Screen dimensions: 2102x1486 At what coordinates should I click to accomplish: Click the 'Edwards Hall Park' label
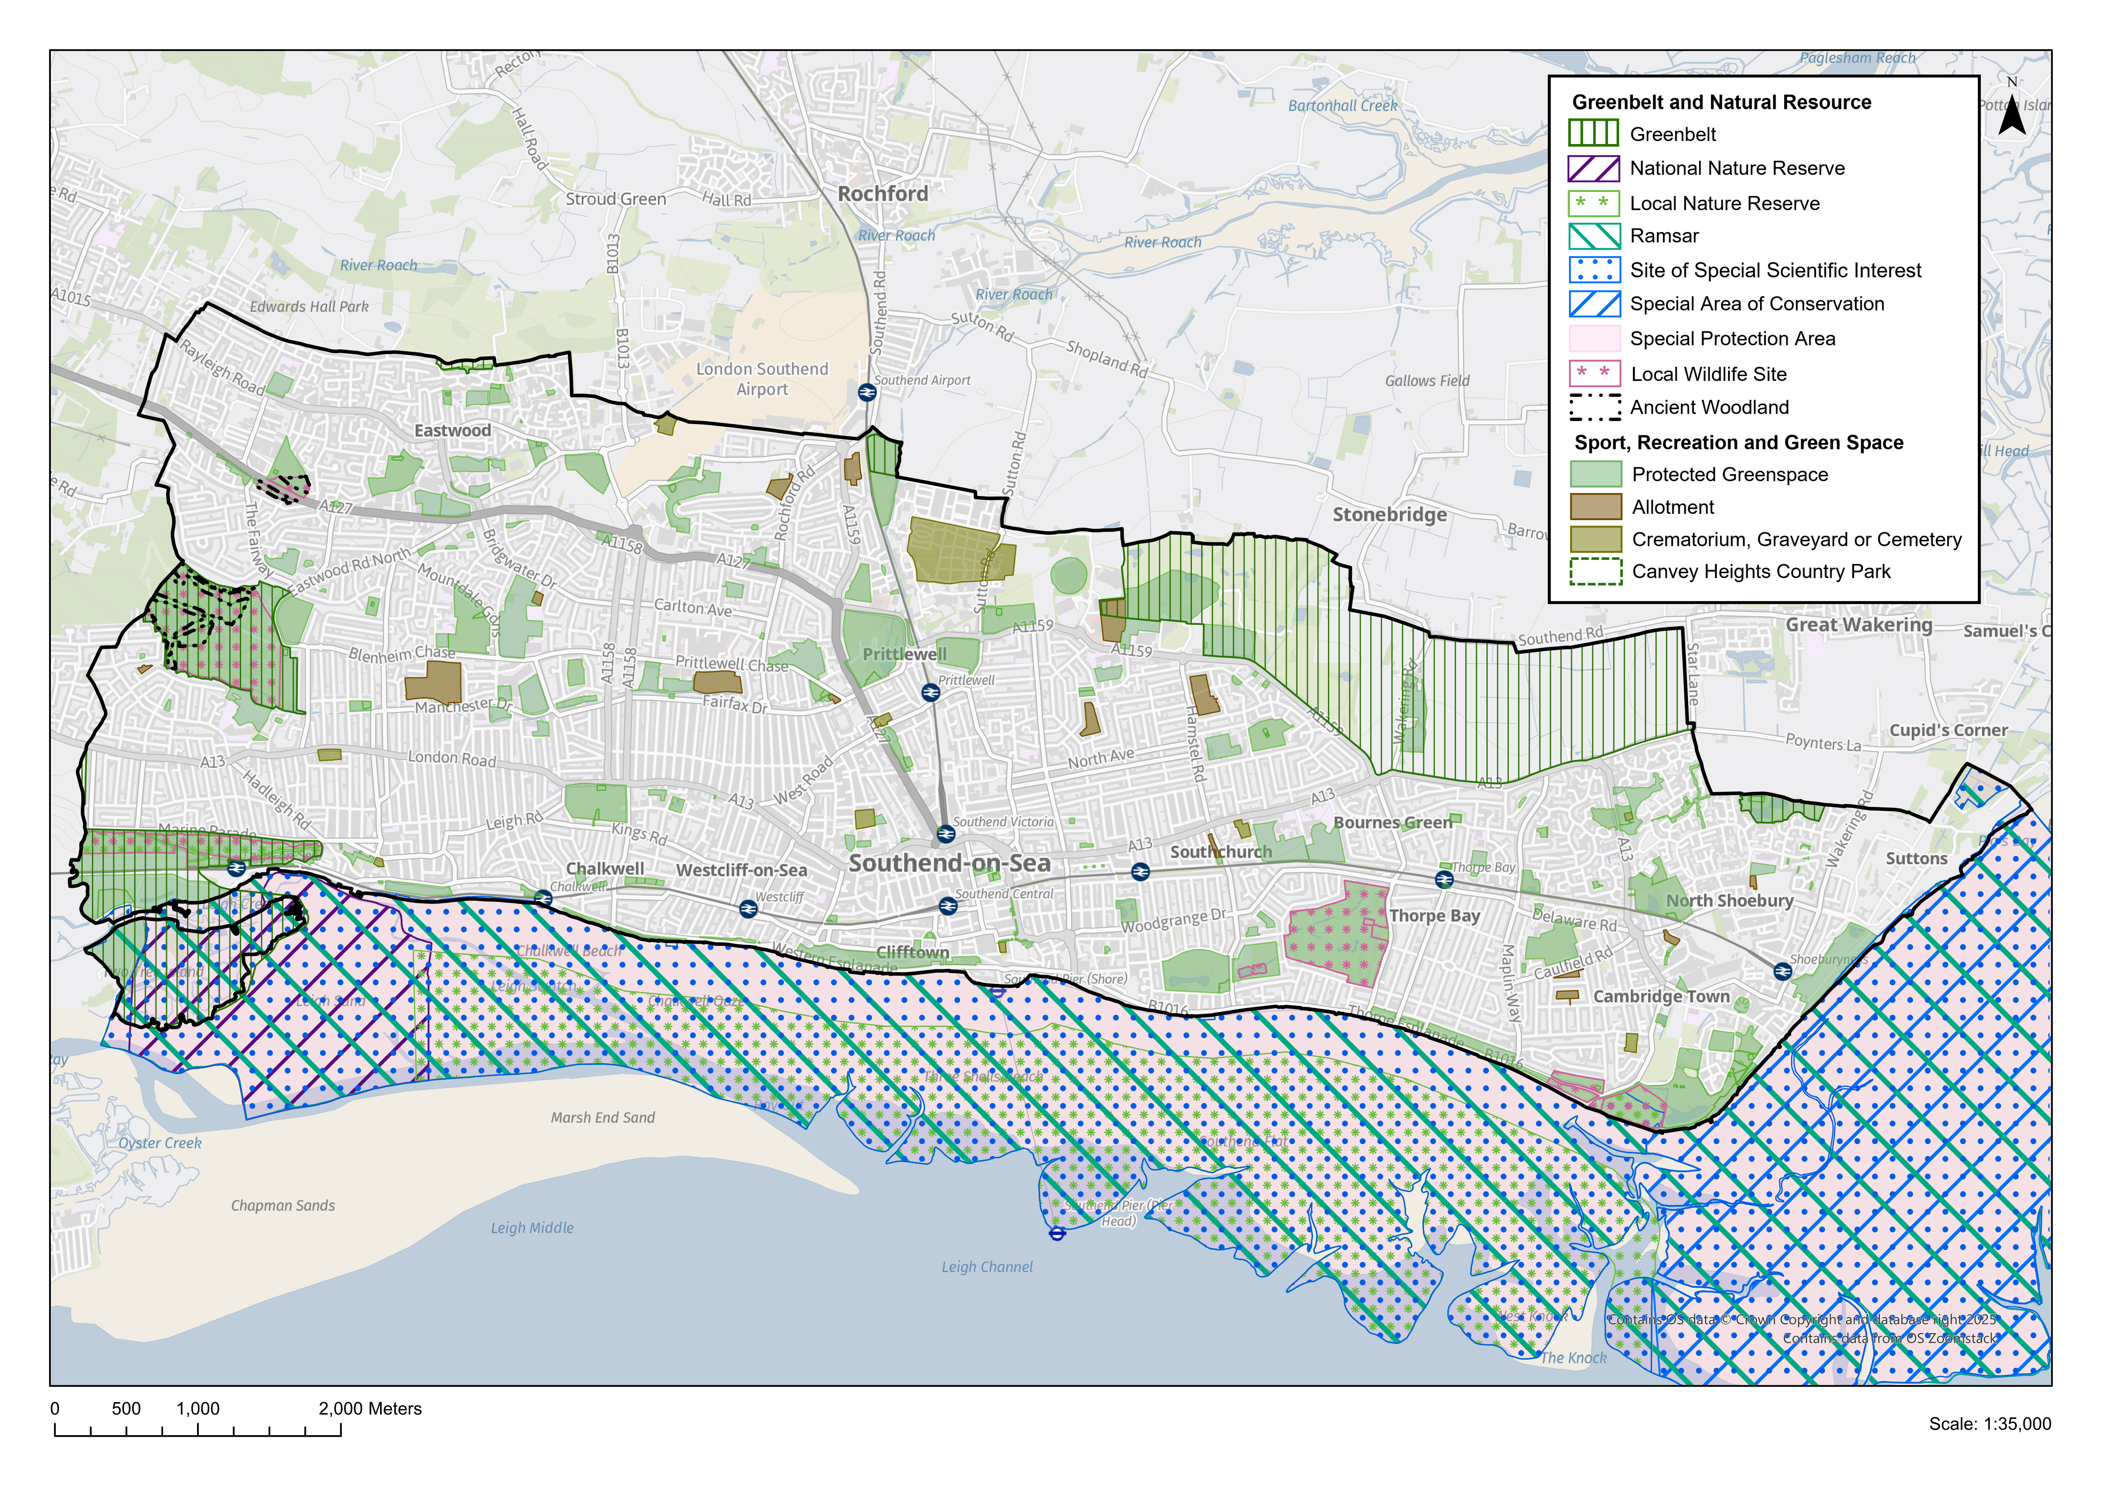[x=309, y=307]
